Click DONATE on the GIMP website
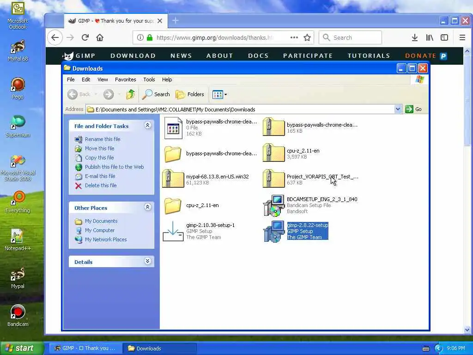The height and width of the screenshot is (355, 473). click(x=420, y=56)
